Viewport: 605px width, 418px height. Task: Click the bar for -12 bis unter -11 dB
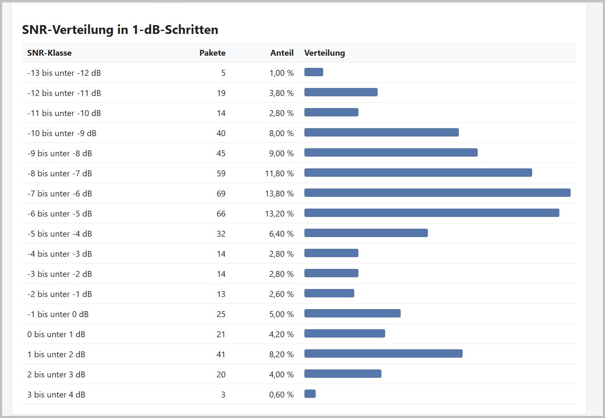point(341,92)
